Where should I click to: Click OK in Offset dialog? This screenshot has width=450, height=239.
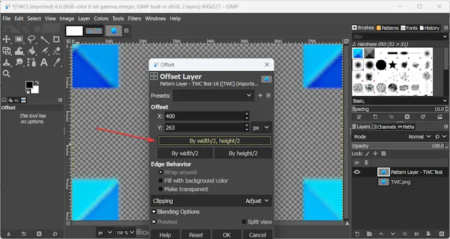(227, 235)
